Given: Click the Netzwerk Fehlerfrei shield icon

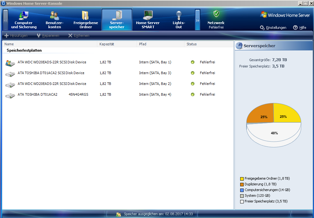Looking at the screenshot, I should [216, 14].
